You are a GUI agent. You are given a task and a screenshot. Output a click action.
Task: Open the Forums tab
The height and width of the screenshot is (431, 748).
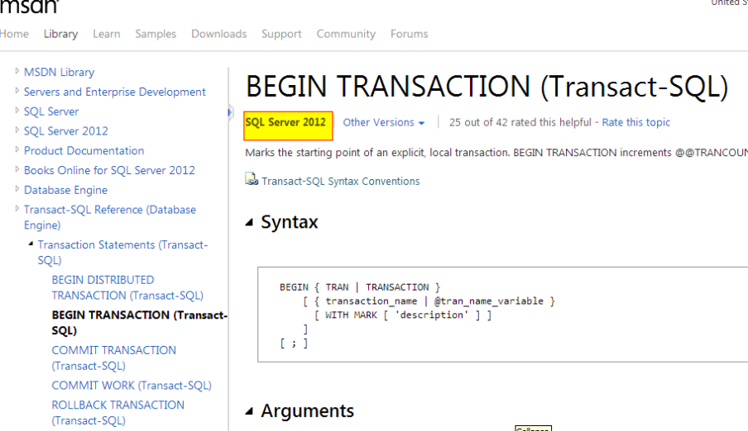click(410, 34)
